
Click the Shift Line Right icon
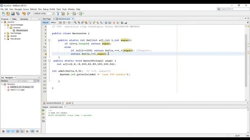109,23
